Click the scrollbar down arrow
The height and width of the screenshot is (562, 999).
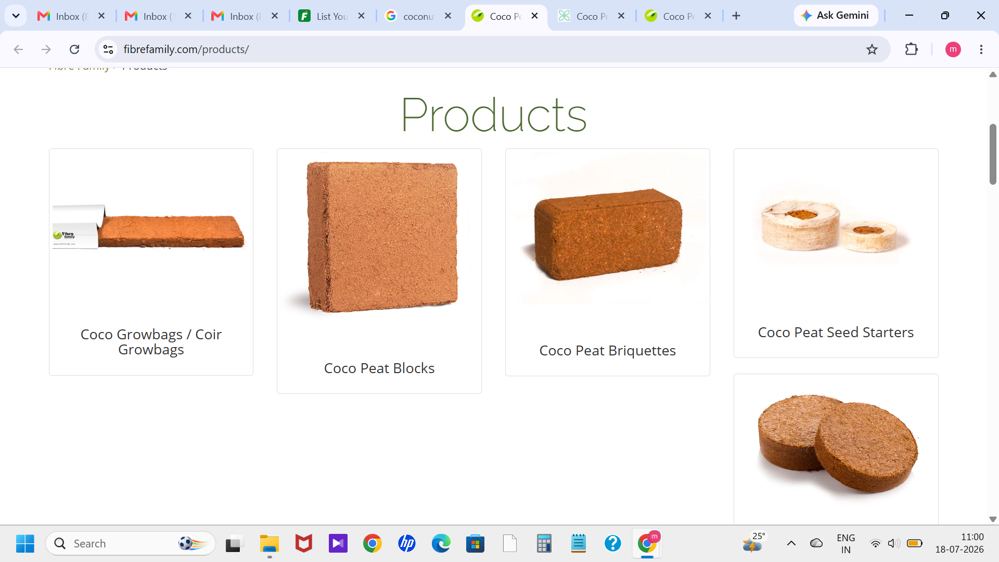point(993,519)
